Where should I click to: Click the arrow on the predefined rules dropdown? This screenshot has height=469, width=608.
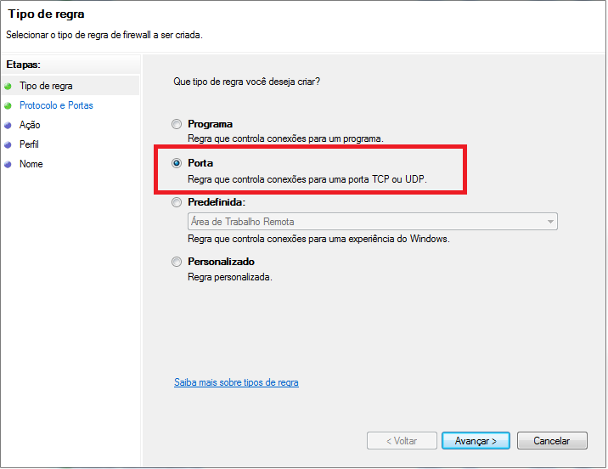(x=551, y=222)
